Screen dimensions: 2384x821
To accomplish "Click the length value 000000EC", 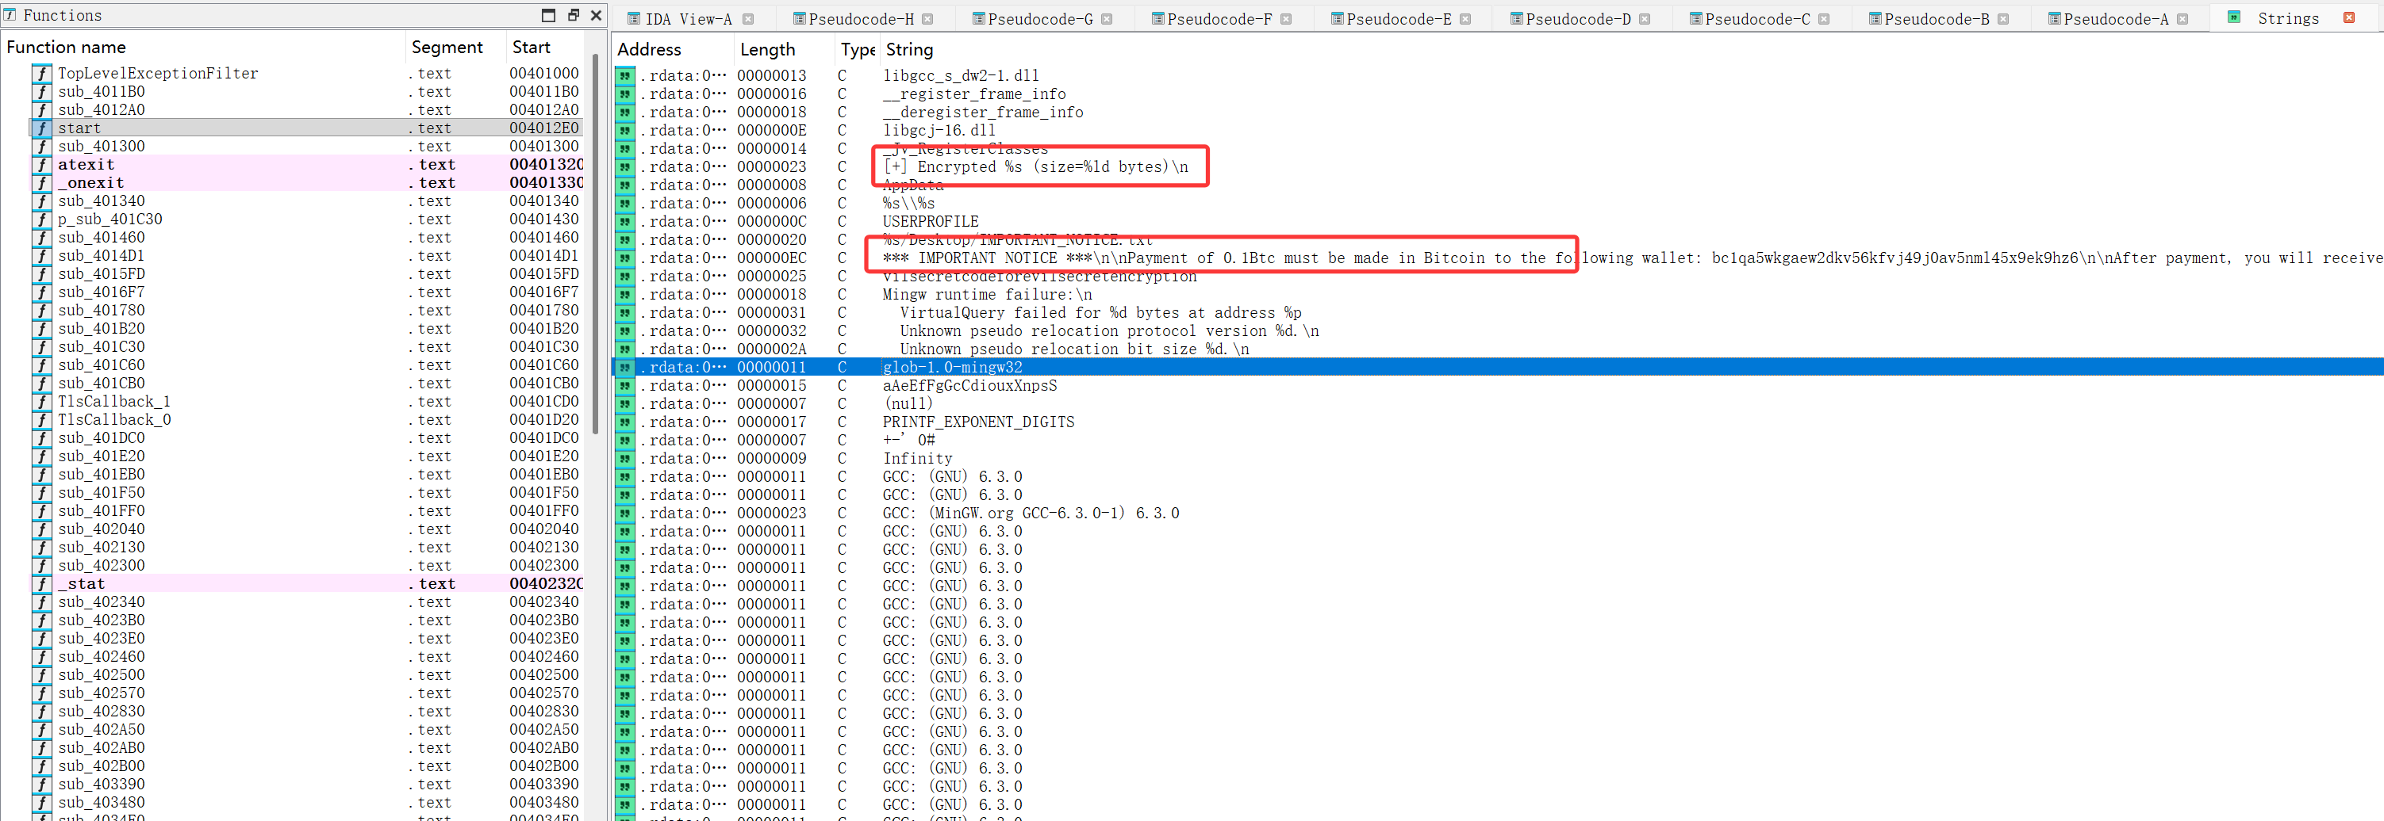I will (x=772, y=258).
